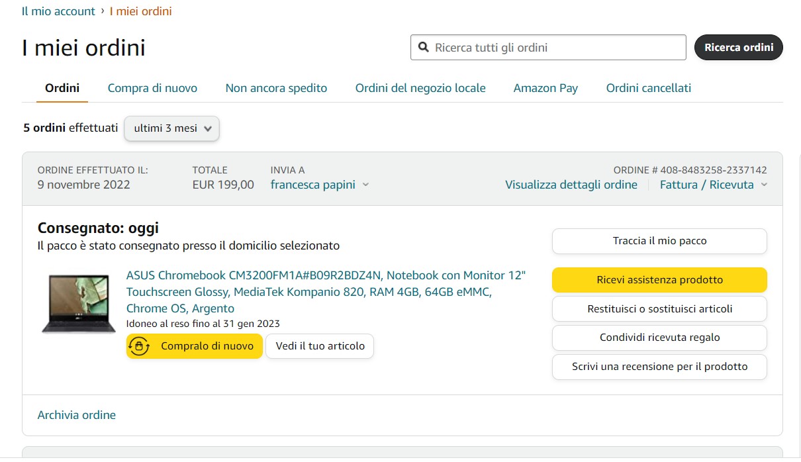Click the buy-again circular arrow icon
This screenshot has height=462, width=801.
(x=138, y=346)
